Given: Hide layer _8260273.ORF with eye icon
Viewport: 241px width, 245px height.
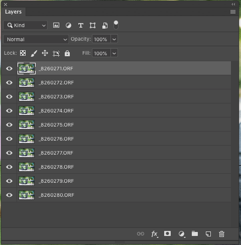Looking at the screenshot, I should tap(9, 96).
